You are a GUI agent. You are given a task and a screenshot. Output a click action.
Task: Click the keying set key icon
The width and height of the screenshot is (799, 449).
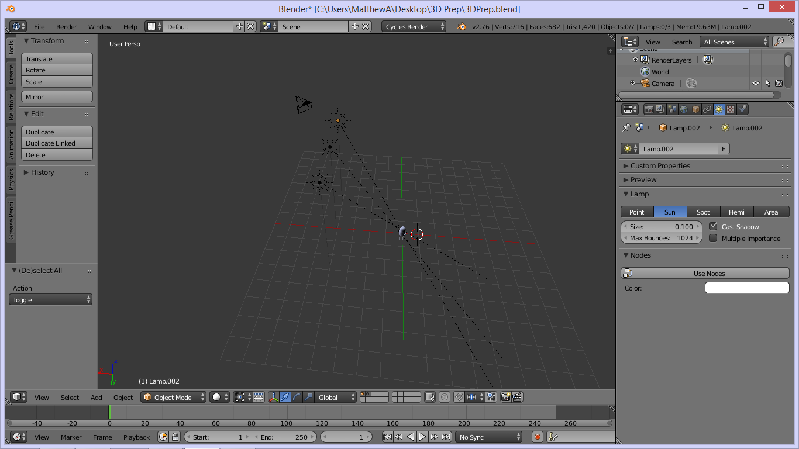[553, 437]
